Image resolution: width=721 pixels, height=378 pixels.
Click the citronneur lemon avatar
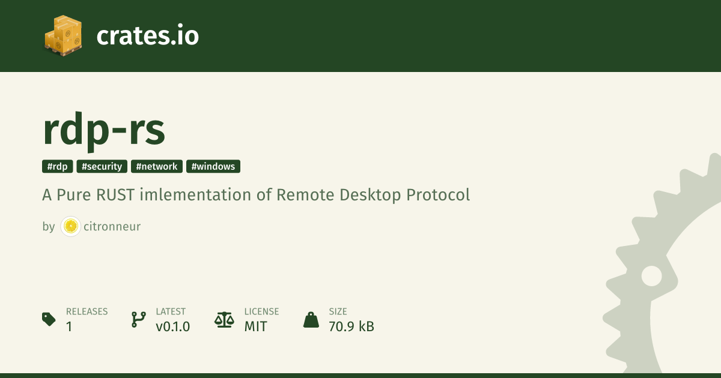point(71,226)
